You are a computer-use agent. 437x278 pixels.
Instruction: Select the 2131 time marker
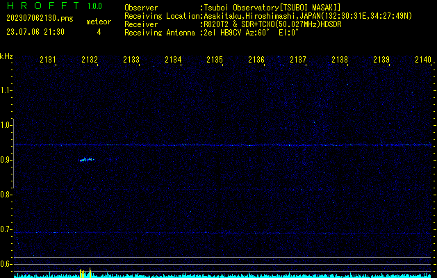pos(48,60)
